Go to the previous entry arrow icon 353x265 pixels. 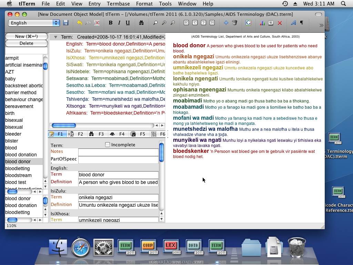(195, 23)
